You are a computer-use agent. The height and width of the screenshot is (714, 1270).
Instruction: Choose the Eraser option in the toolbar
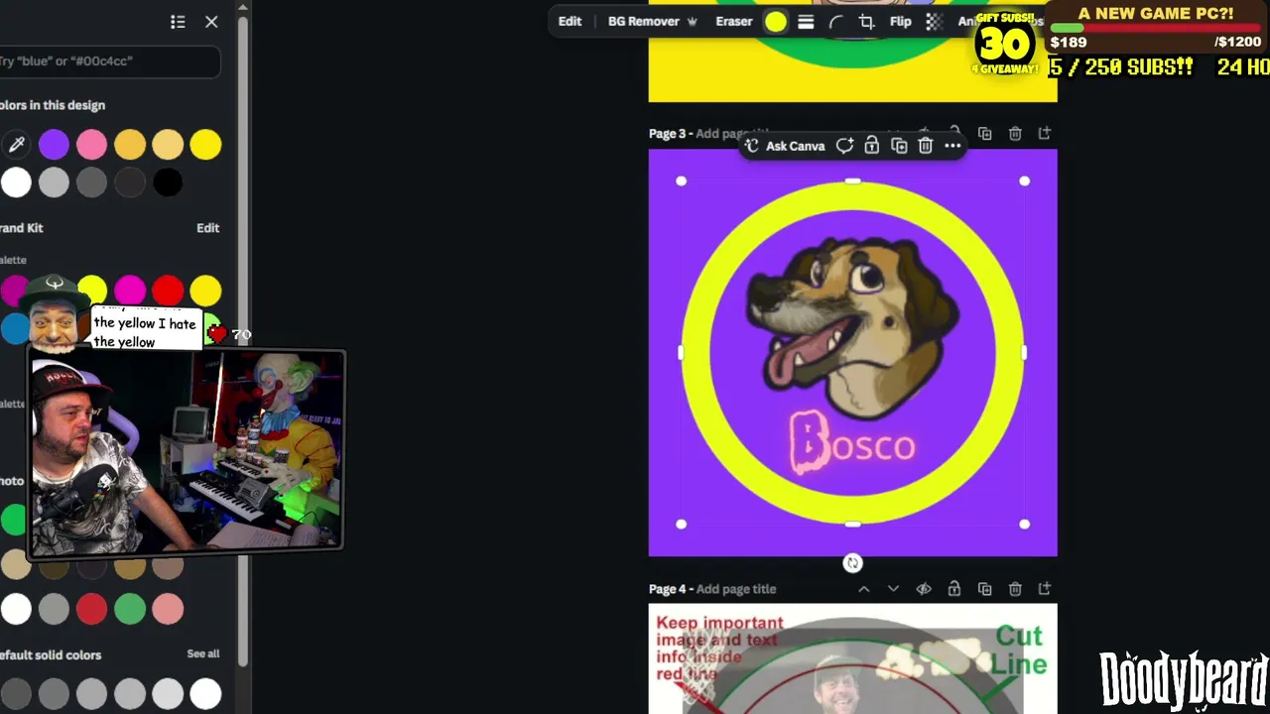point(734,22)
